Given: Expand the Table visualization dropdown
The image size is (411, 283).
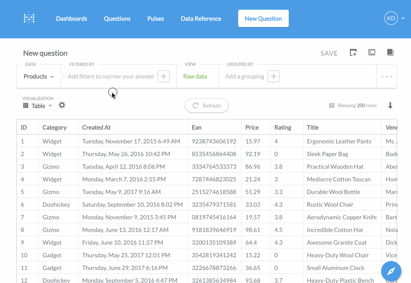Looking at the screenshot, I should pyautogui.click(x=38, y=106).
